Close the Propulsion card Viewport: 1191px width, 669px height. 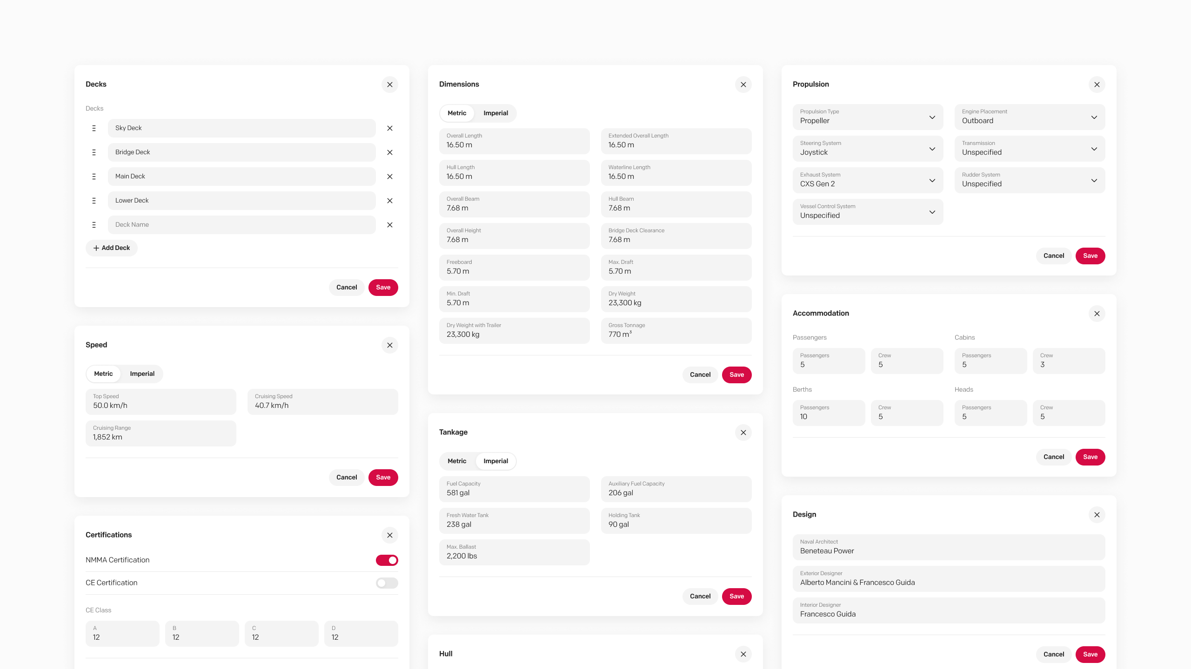pos(1097,85)
